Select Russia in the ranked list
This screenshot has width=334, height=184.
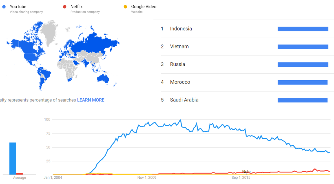click(178, 64)
